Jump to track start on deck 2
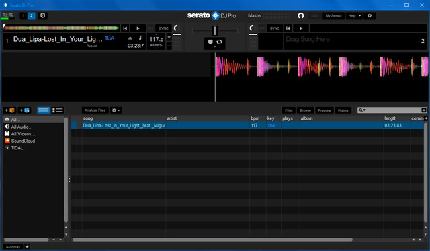 point(288,28)
